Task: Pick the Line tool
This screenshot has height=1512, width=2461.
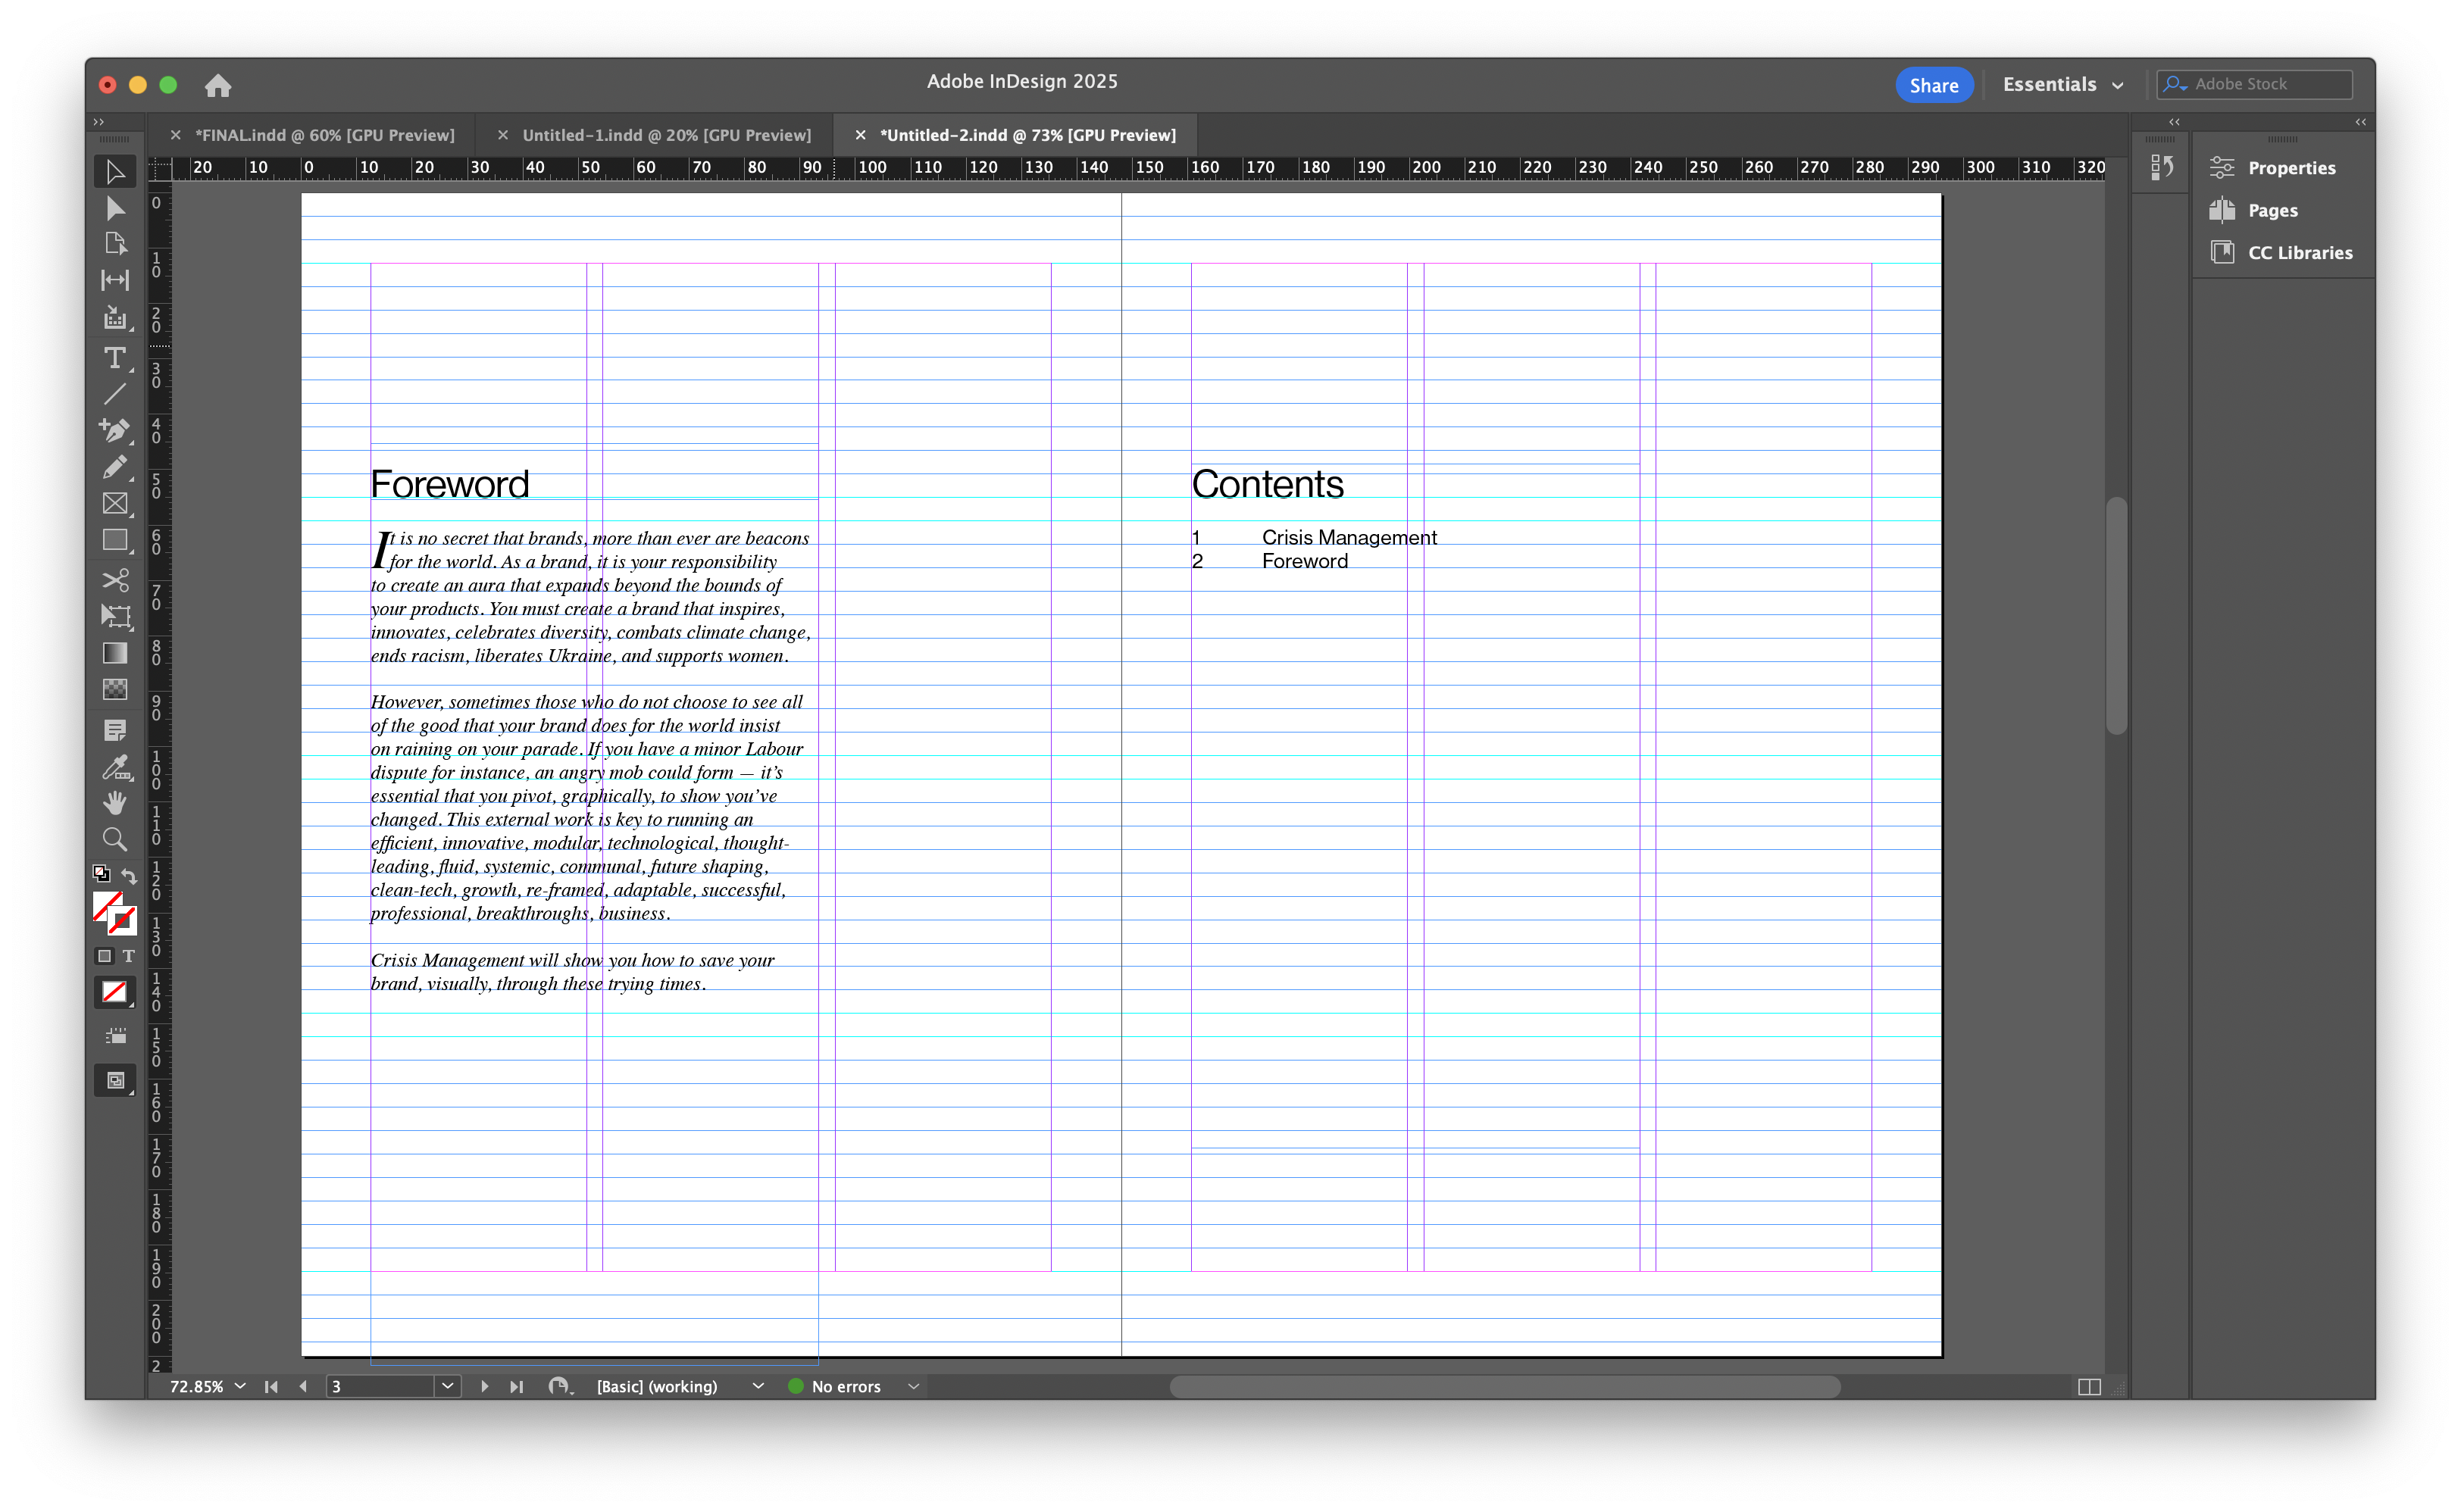Action: [x=115, y=394]
